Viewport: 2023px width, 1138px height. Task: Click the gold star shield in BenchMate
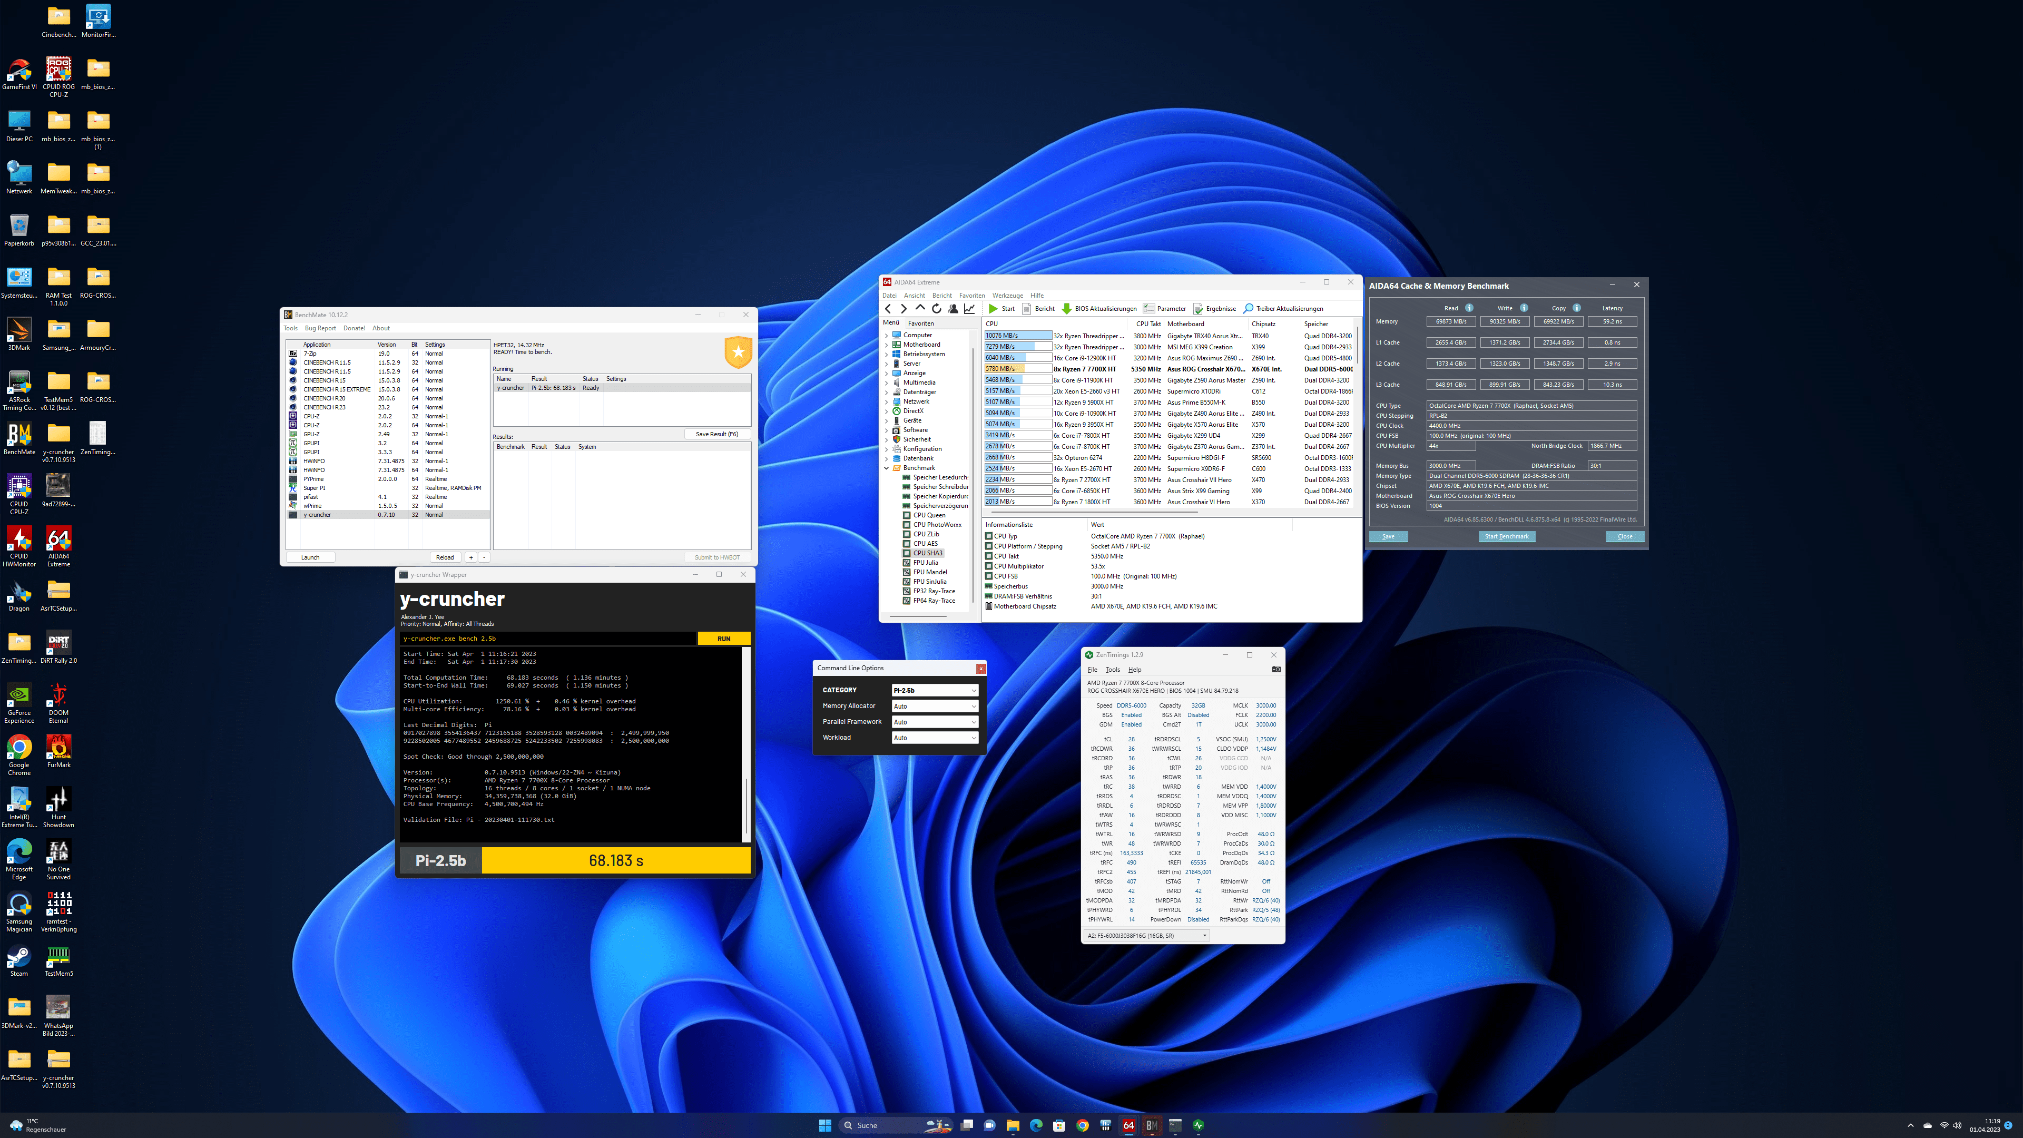(738, 352)
